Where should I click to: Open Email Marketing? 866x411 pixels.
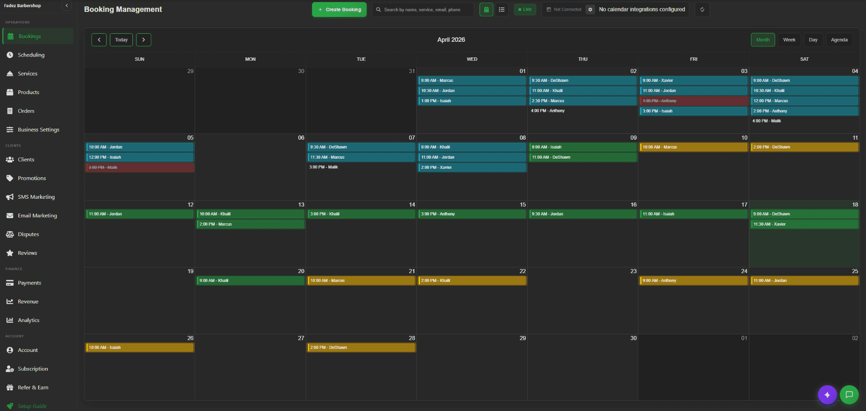[x=38, y=216]
